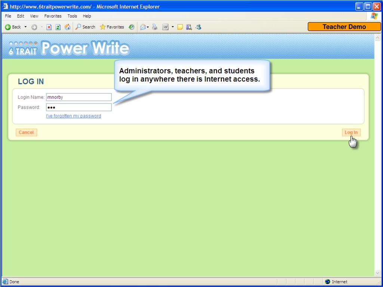Click the scroll down arrow of page scrollbar
Image resolution: width=383 pixels, height=287 pixels.
coord(377,273)
